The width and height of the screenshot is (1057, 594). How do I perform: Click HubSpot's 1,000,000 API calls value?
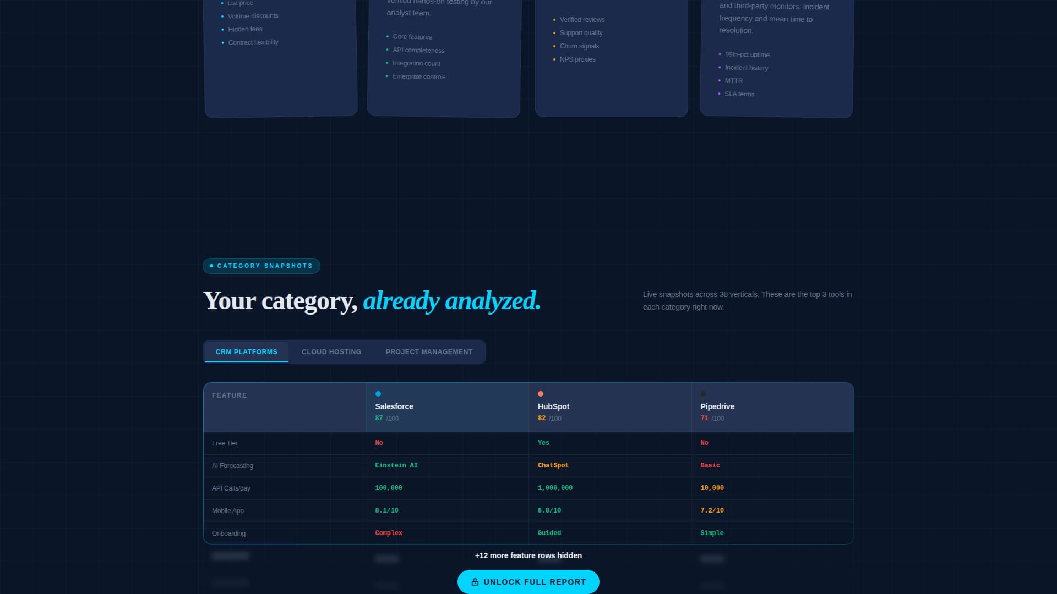click(554, 488)
